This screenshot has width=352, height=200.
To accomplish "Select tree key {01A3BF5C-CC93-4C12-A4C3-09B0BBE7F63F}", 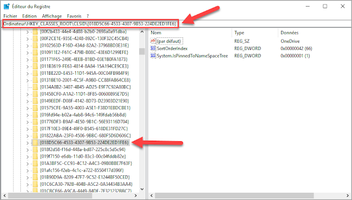I will [86, 163].
